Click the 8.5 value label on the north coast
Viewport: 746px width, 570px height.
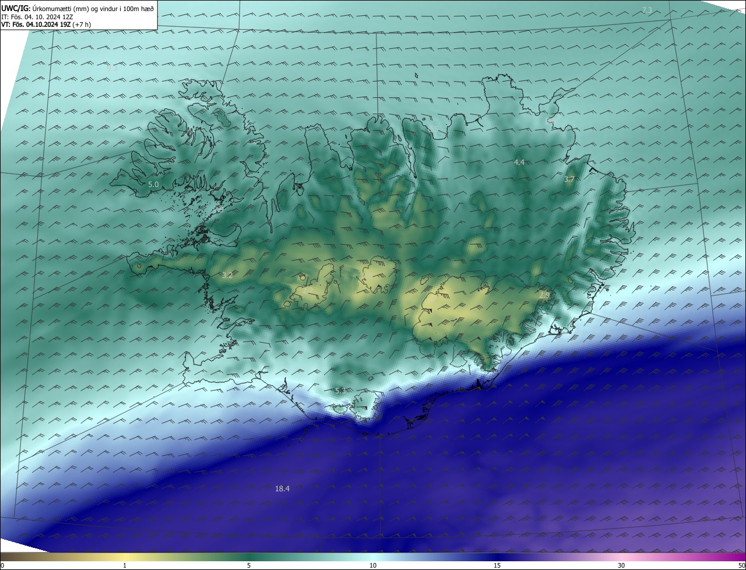point(433,129)
